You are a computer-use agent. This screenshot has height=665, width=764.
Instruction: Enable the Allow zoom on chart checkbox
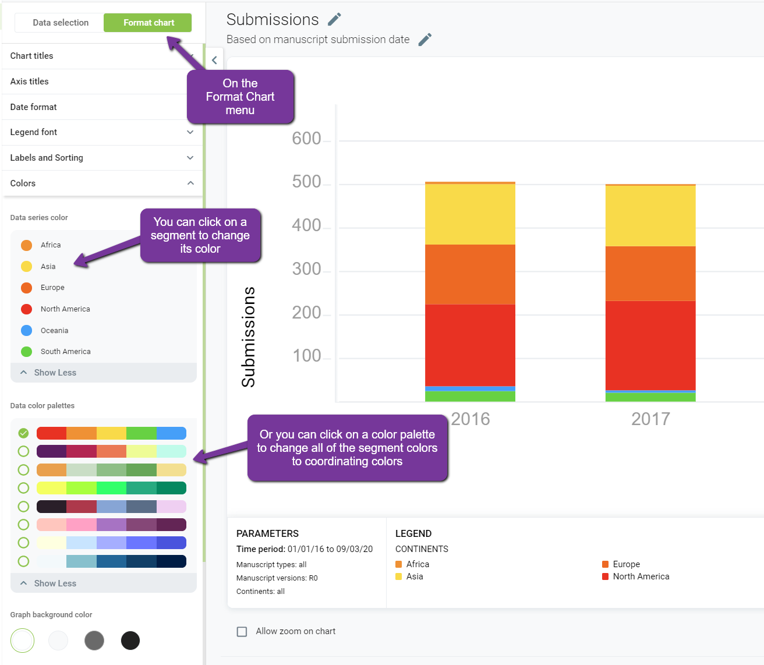242,632
